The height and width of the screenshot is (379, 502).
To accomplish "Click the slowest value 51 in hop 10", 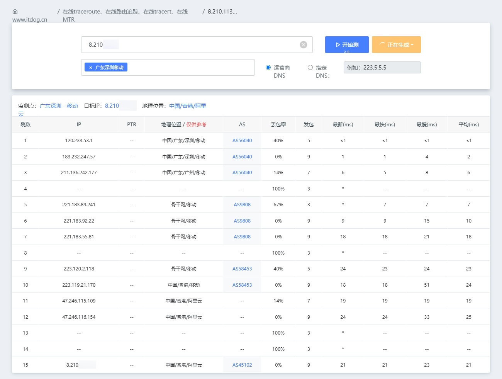I will click(x=427, y=285).
